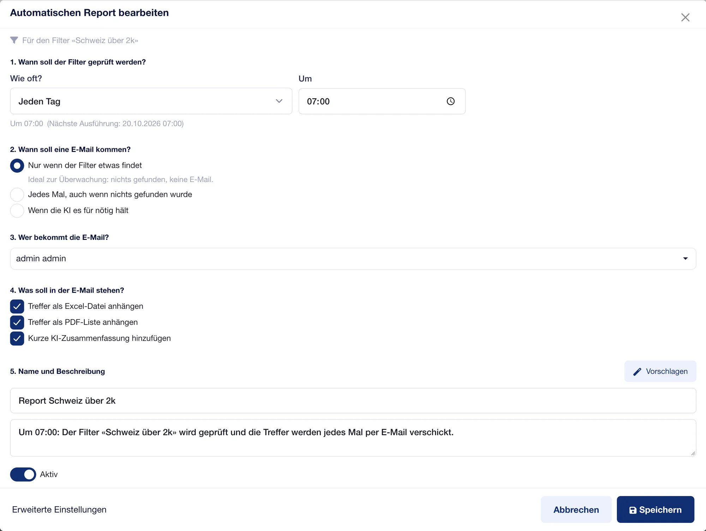
Task: Click the filter funnel icon
Action: click(14, 40)
